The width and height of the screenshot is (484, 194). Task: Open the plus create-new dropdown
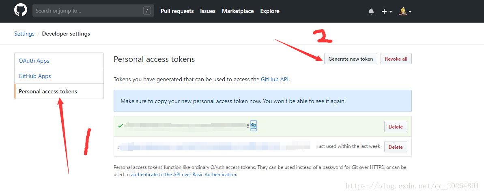point(387,11)
